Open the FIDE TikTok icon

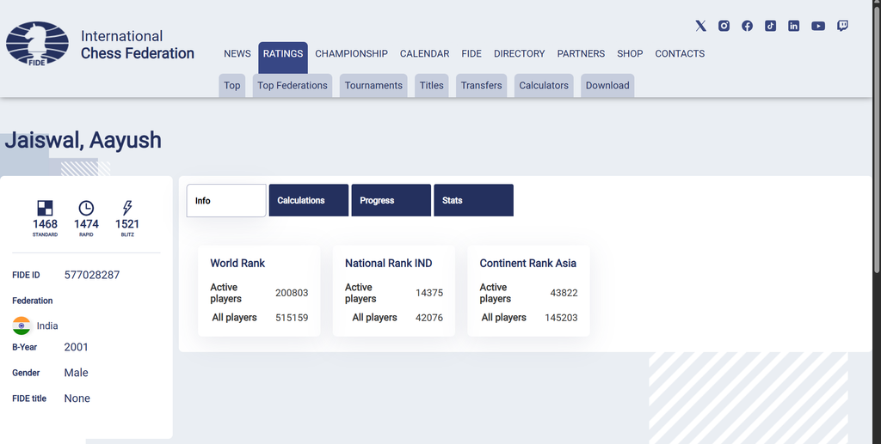770,26
